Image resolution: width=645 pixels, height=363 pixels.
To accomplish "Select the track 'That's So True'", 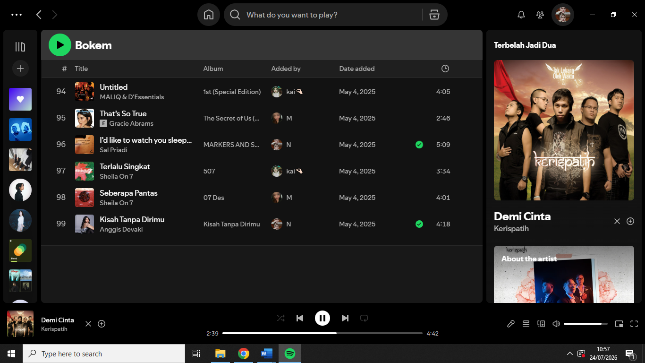I will [123, 113].
